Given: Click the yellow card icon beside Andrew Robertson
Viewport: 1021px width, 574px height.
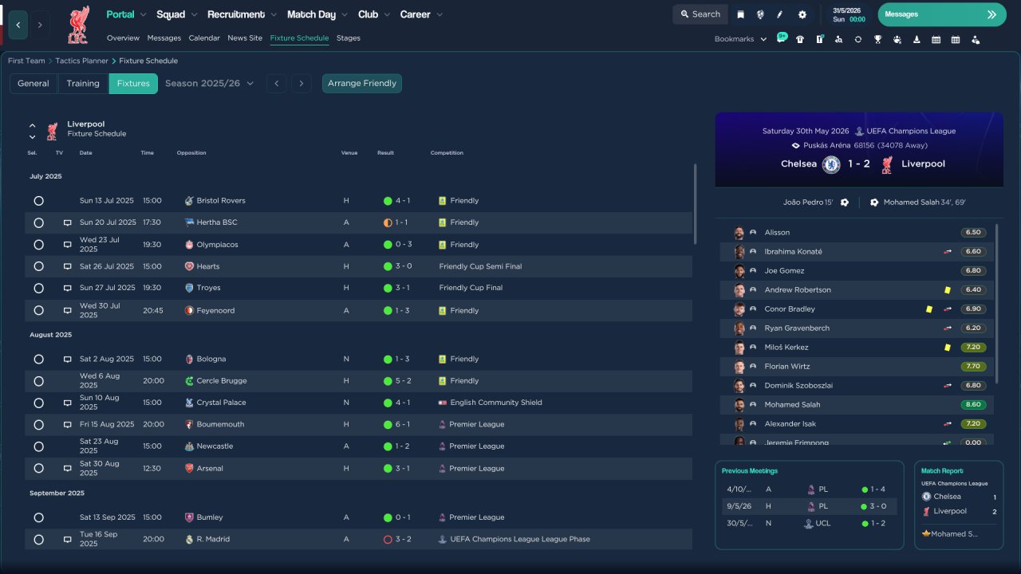Looking at the screenshot, I should [948, 290].
